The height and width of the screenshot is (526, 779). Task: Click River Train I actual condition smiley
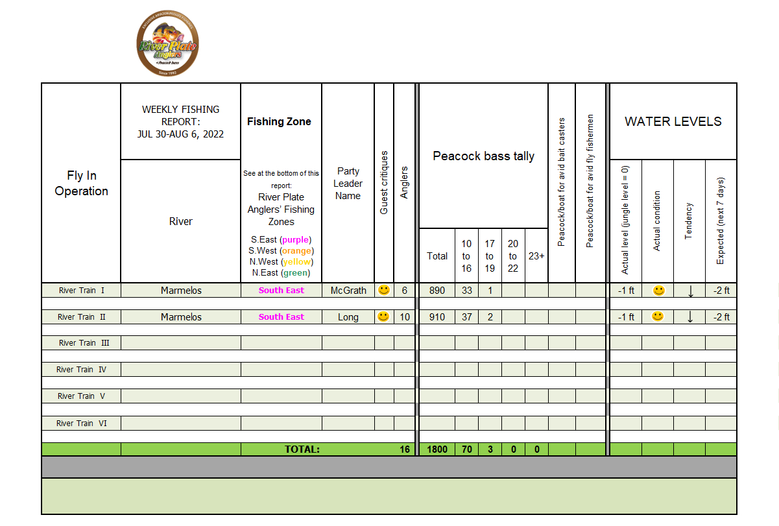click(658, 290)
